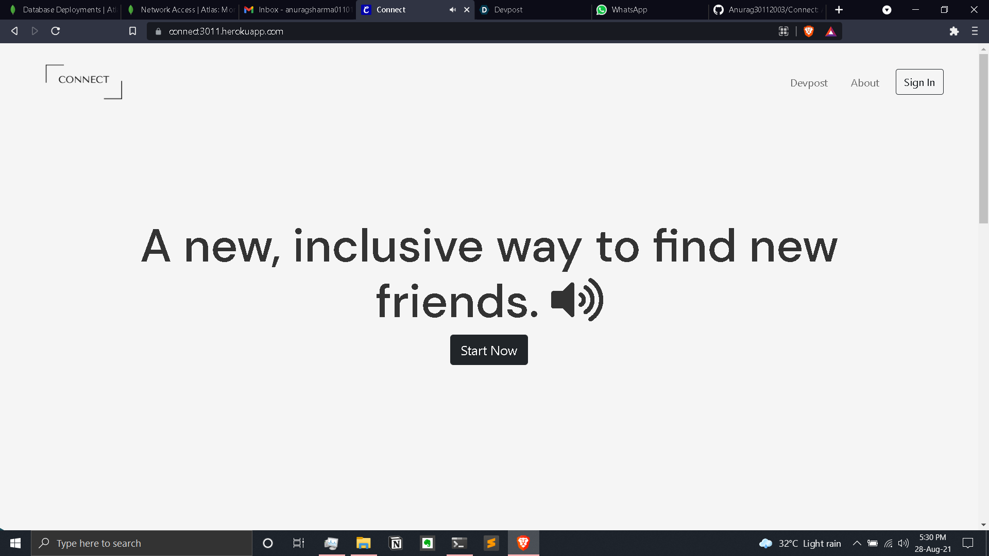This screenshot has width=989, height=556.
Task: Open the Brave Shields lion icon
Action: [809, 31]
